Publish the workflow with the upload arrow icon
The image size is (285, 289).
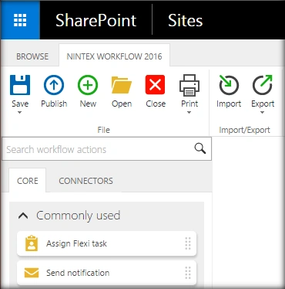click(54, 85)
